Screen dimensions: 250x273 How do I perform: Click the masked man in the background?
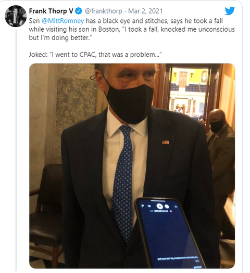[220, 157]
